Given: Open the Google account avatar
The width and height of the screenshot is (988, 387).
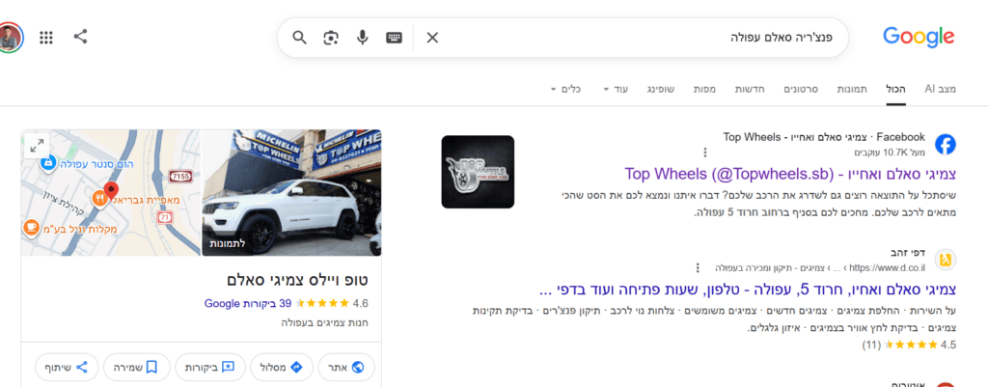Looking at the screenshot, I should (9, 38).
